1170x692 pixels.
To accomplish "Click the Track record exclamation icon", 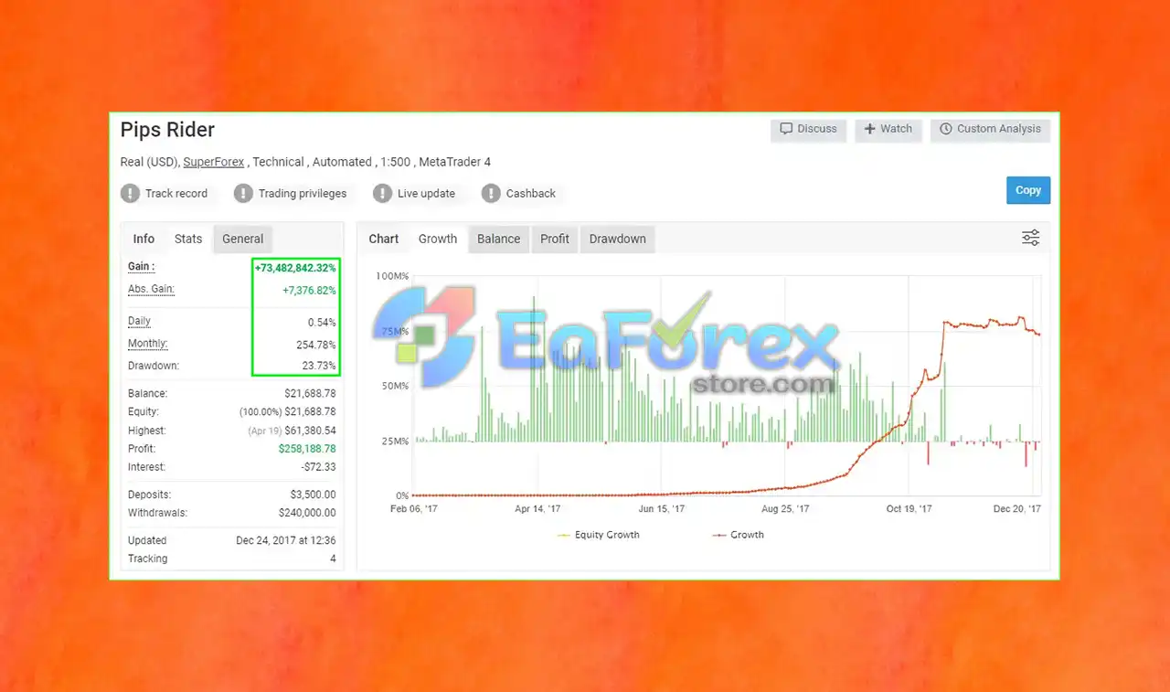I will [x=130, y=193].
